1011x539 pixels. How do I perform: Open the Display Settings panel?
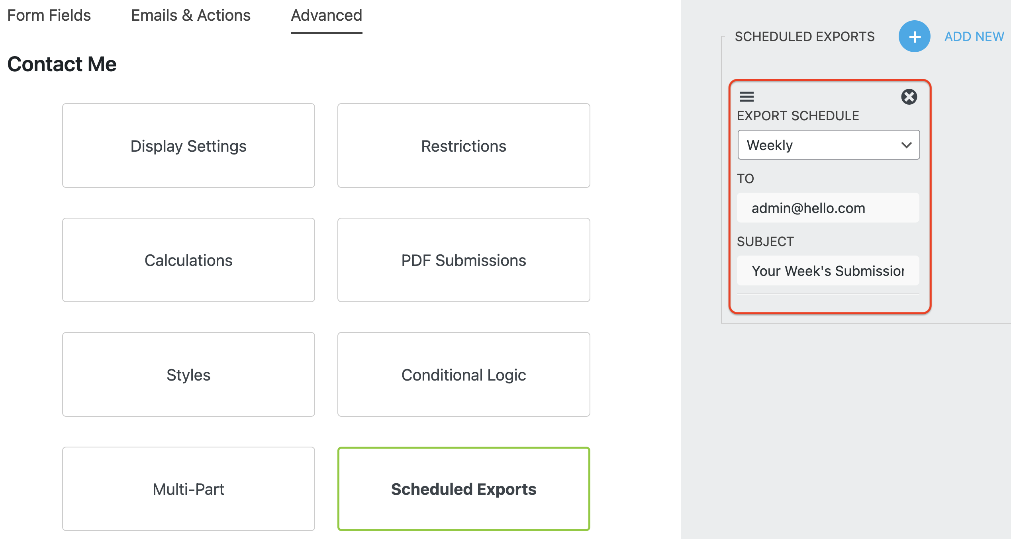click(188, 146)
